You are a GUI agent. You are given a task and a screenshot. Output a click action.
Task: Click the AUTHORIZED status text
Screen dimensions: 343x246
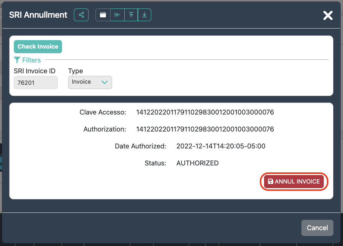[197, 163]
